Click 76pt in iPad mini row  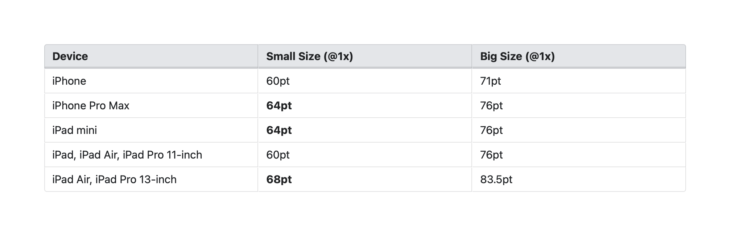tap(491, 130)
